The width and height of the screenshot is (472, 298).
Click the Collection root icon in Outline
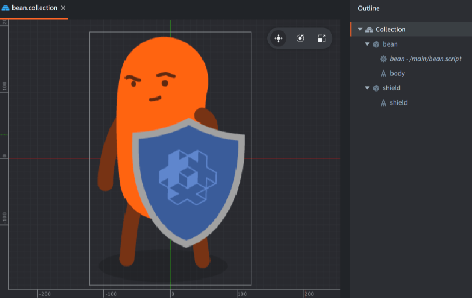click(369, 29)
